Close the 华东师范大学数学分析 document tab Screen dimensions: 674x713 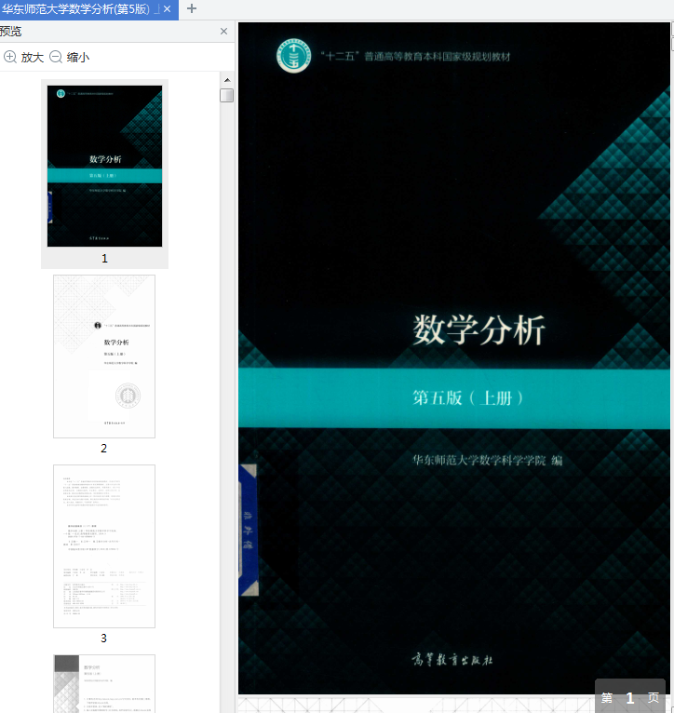click(167, 9)
